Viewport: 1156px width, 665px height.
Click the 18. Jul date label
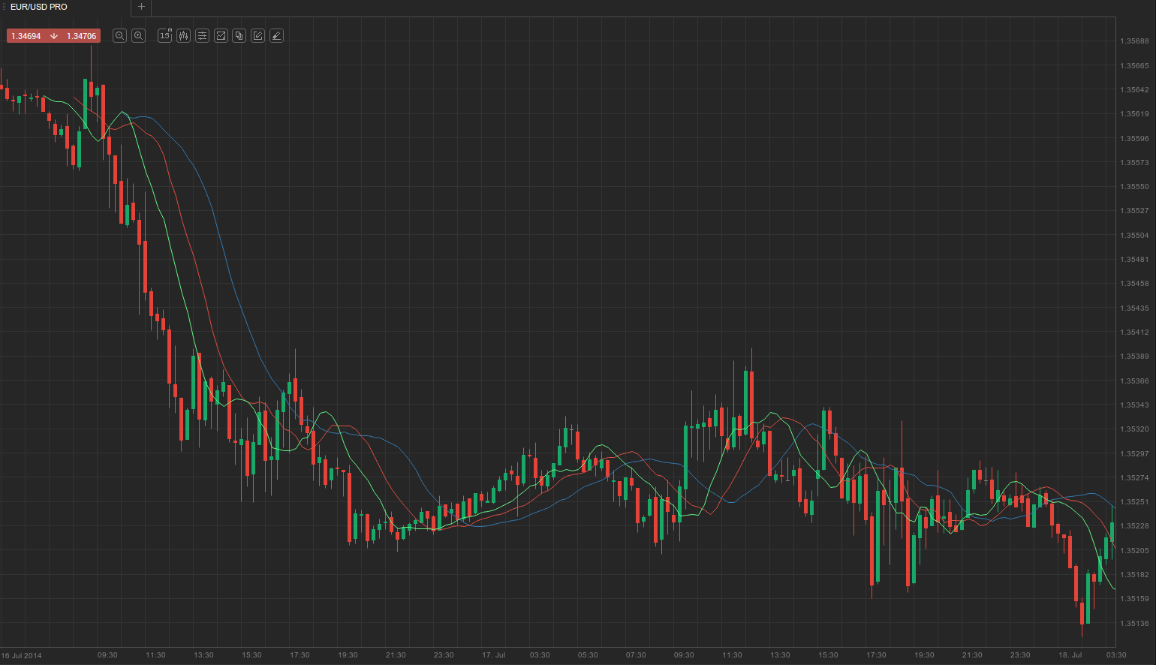pos(1070,655)
